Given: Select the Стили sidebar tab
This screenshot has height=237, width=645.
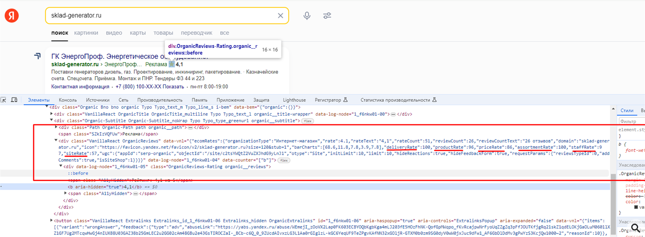Looking at the screenshot, I should pos(627,111).
